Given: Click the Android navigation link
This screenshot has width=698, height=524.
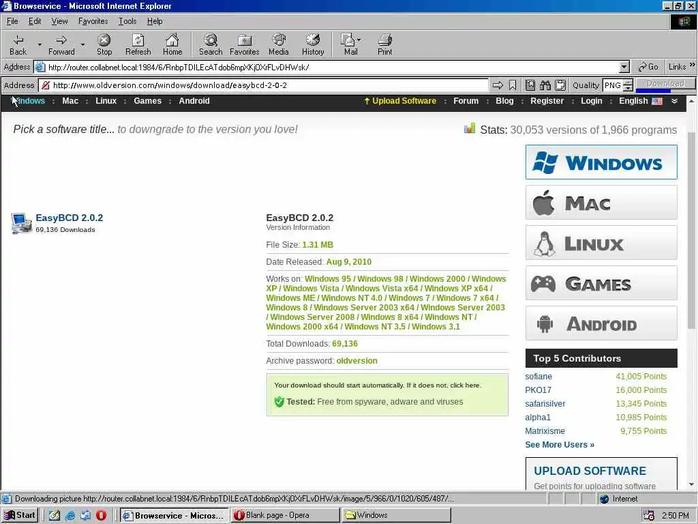Looking at the screenshot, I should pyautogui.click(x=194, y=101).
